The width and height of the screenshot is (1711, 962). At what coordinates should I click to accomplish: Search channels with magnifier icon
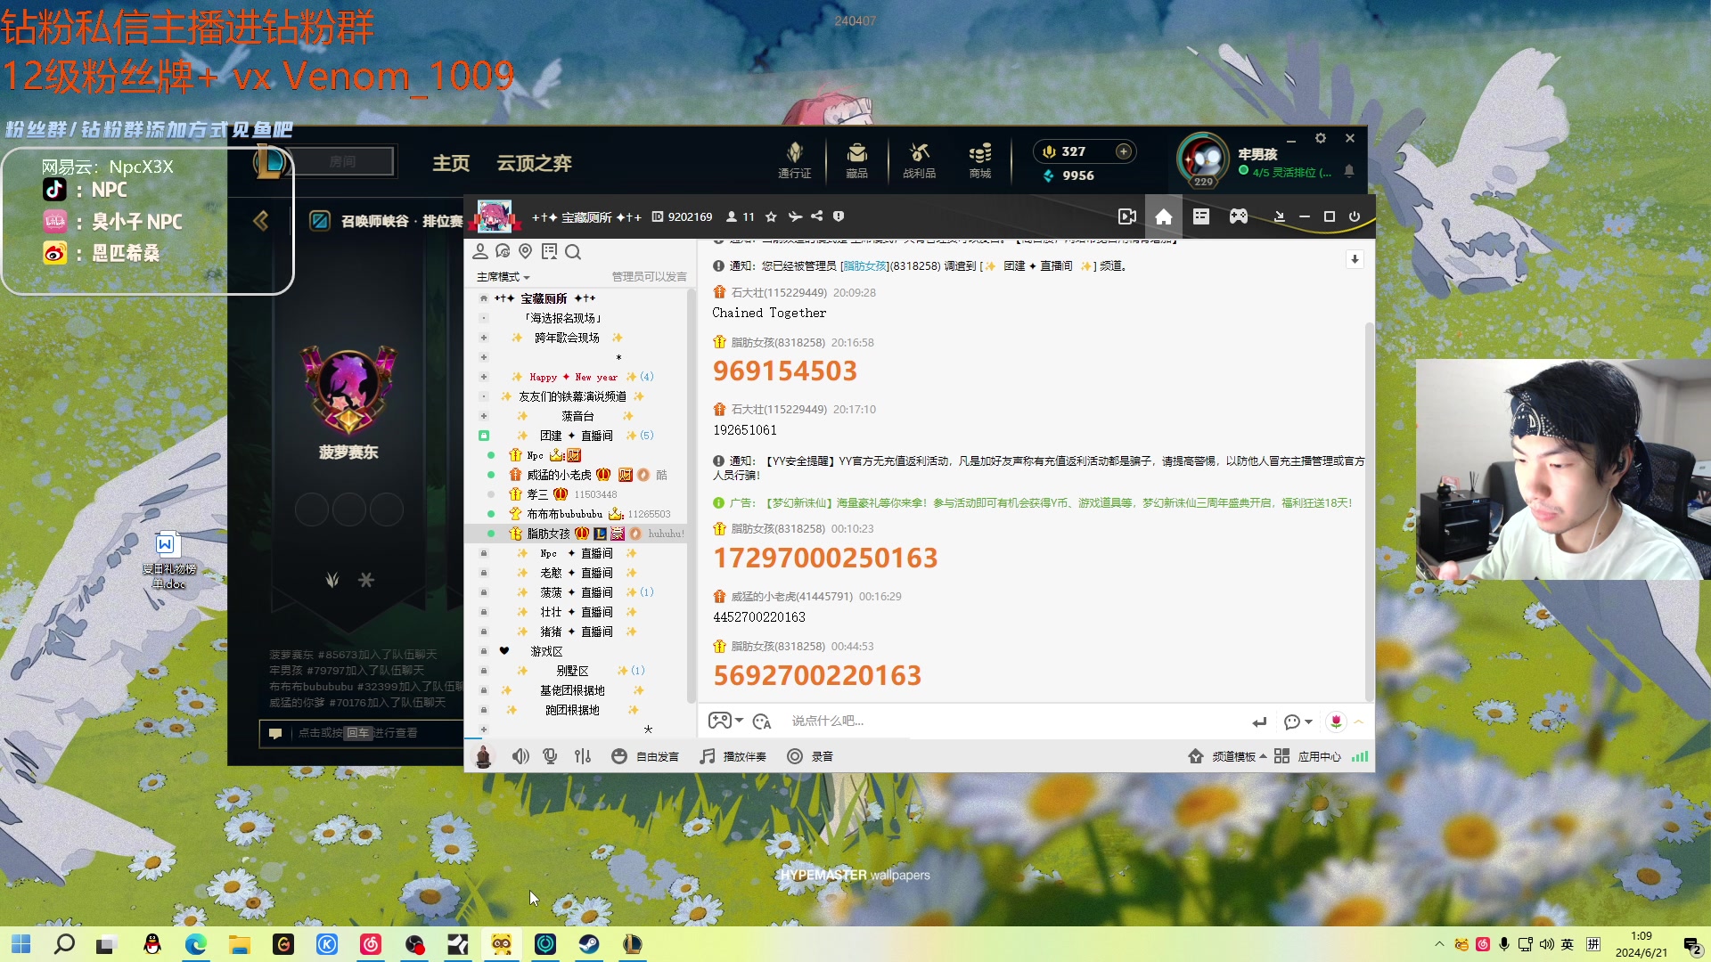573,252
